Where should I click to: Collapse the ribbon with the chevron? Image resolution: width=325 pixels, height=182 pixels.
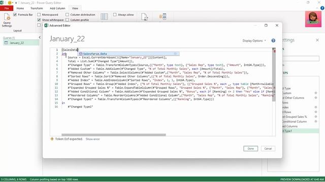tap(317, 8)
